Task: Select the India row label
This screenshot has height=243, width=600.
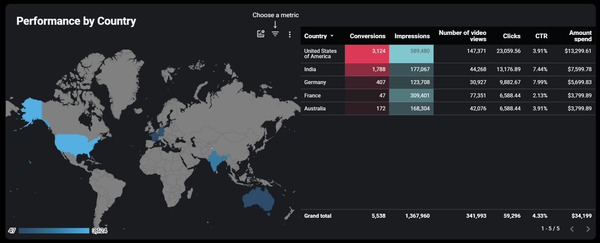Action: coord(310,69)
